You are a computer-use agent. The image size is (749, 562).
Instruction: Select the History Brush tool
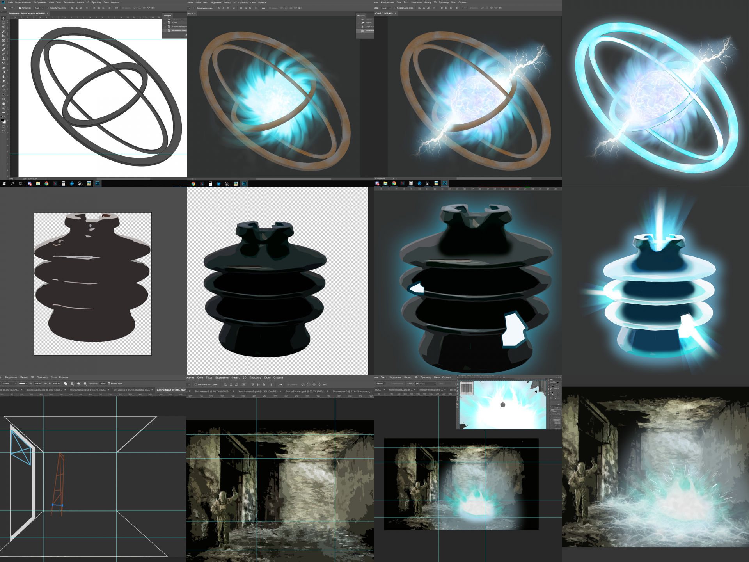click(3, 63)
